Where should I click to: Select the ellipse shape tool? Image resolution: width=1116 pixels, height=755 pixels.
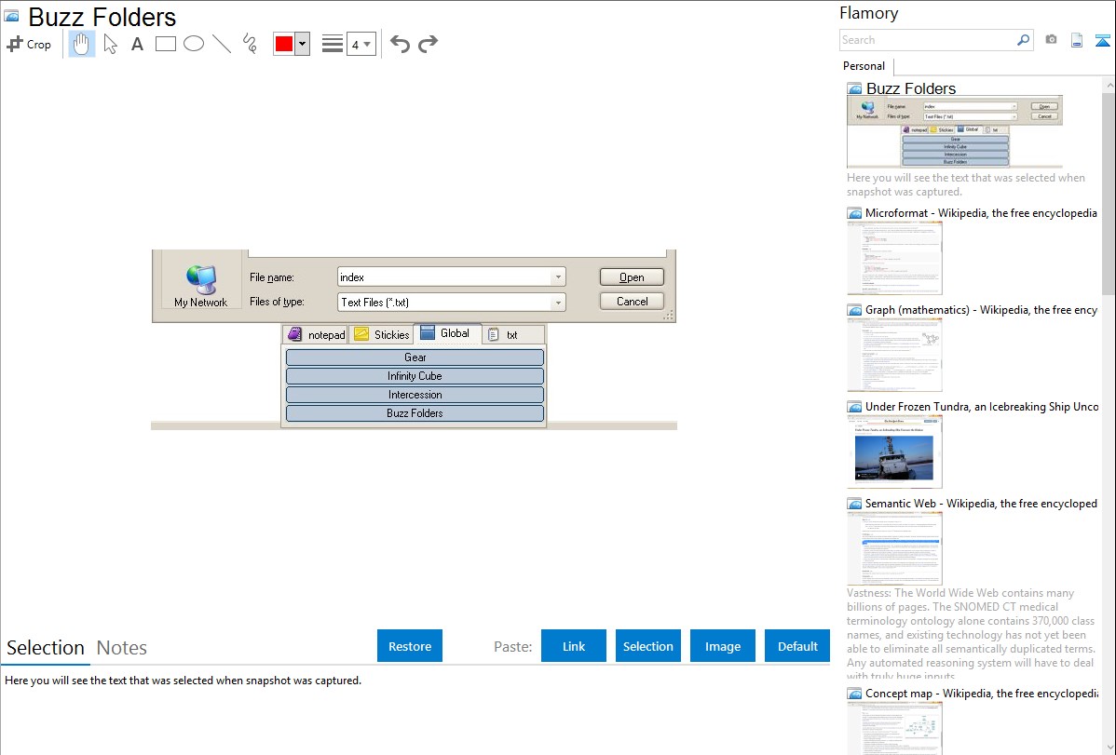pos(194,44)
